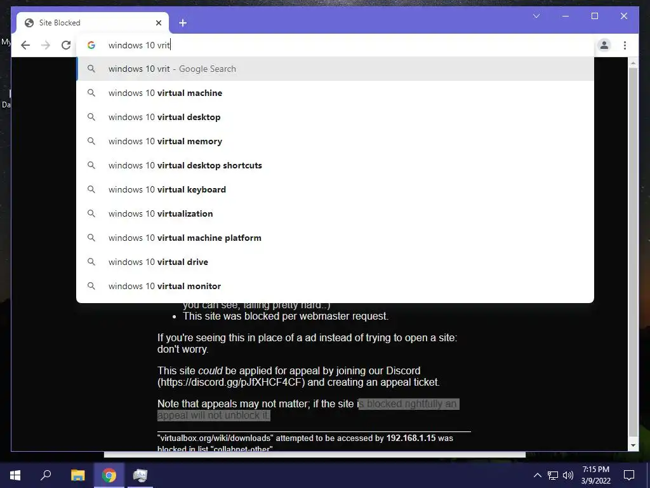Screen dimensions: 650x488
Task: Click search icon beside 'virtual machine' suggestion
Action: click(91, 93)
